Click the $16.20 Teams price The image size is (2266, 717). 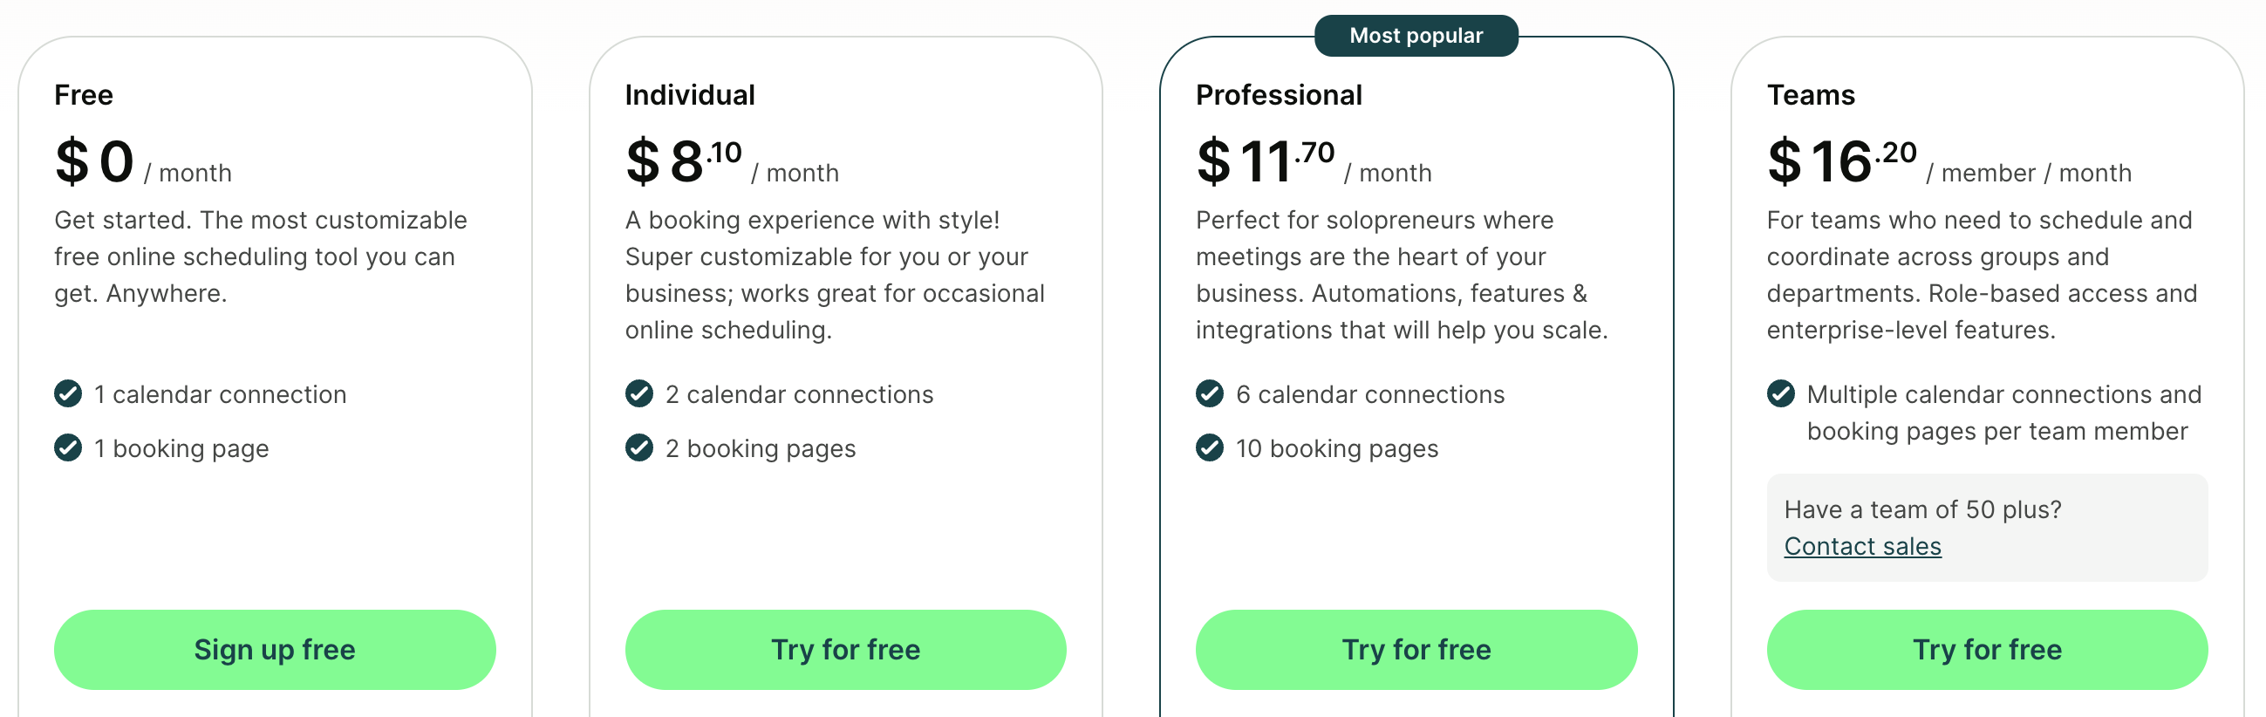pyautogui.click(x=1842, y=162)
